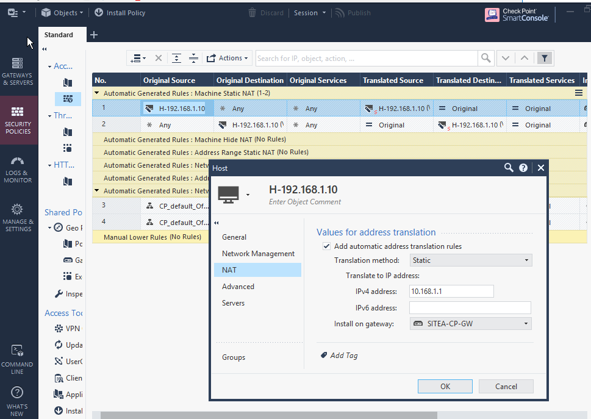Click the IPv4 address field
Screen dimensions: 591x419
[451, 292]
